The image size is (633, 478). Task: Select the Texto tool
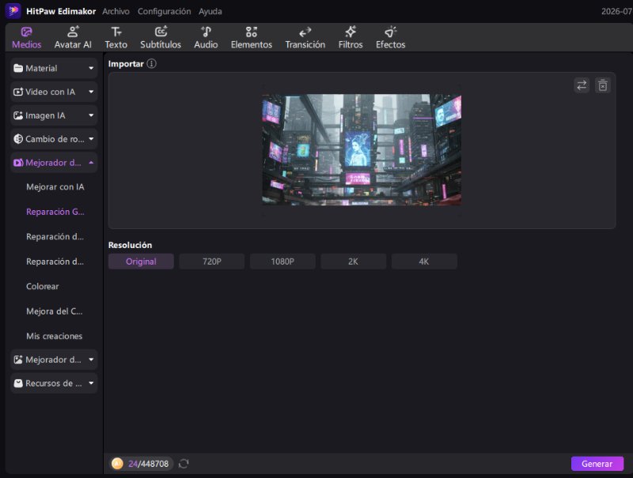pos(116,37)
